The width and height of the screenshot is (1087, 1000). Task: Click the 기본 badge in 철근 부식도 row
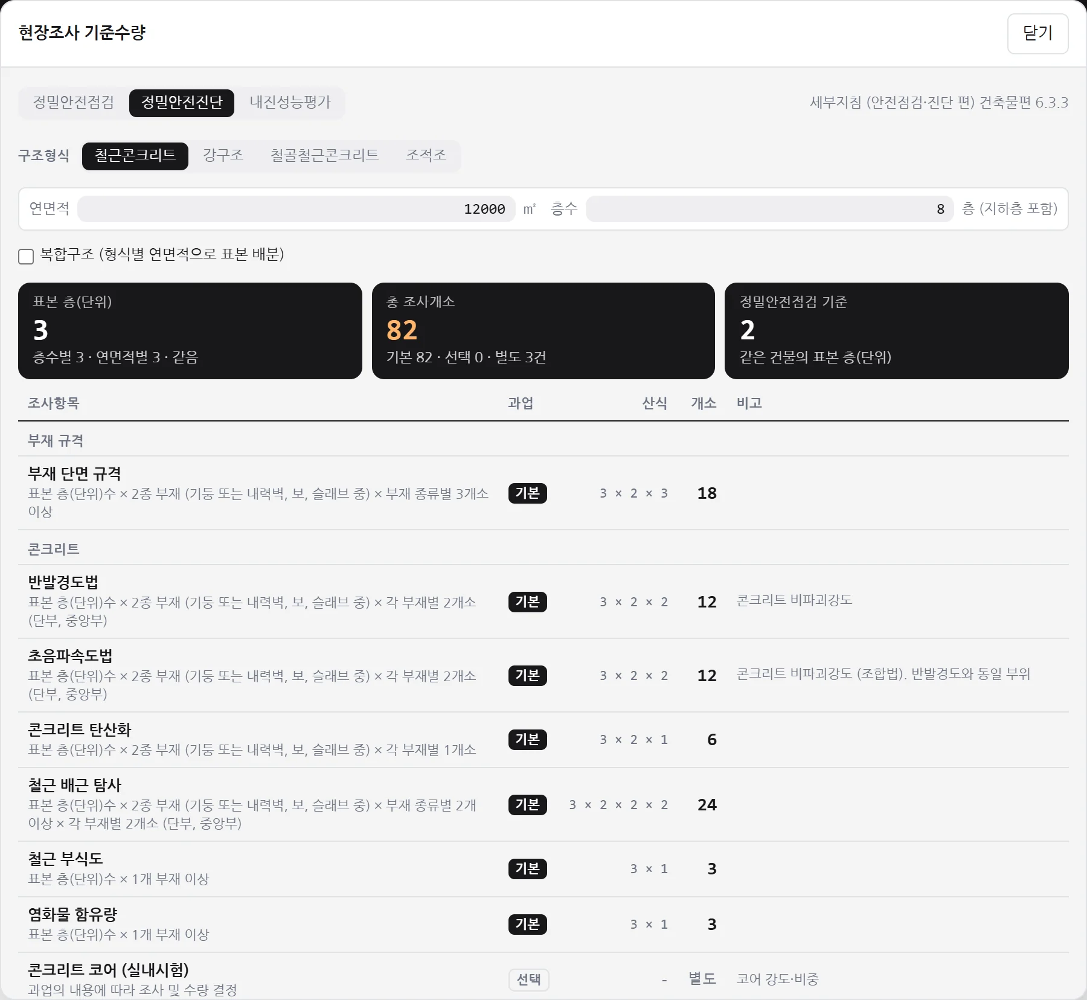527,869
